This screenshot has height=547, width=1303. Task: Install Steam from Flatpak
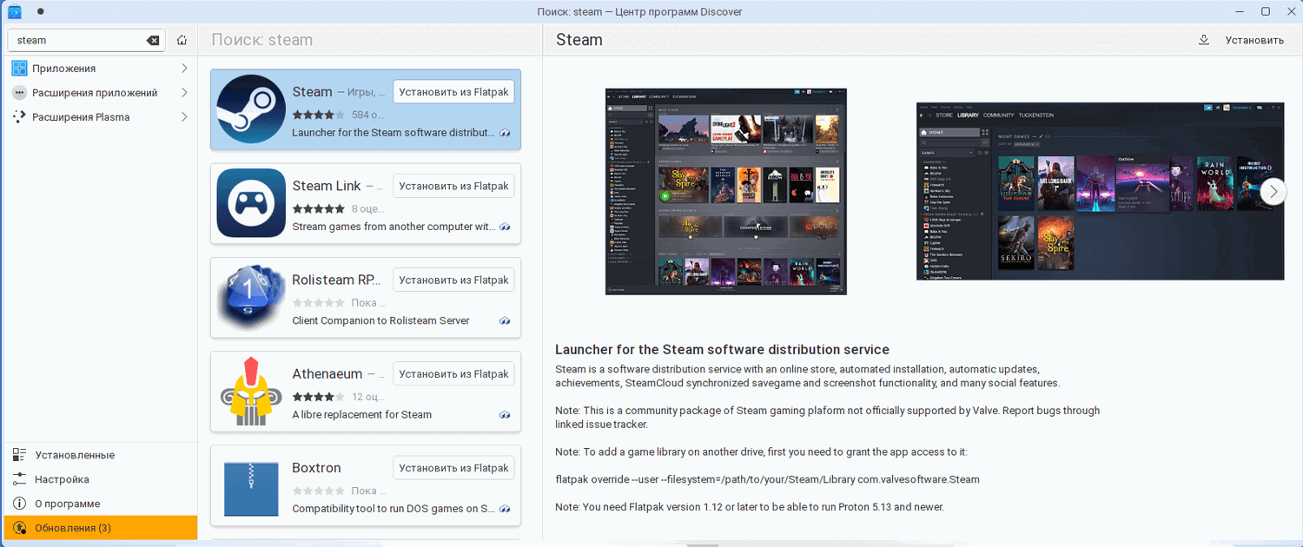coord(453,92)
